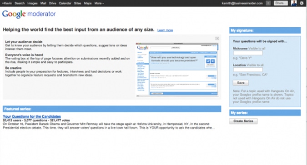
Task: Save the signature settings
Action: [x=241, y=83]
